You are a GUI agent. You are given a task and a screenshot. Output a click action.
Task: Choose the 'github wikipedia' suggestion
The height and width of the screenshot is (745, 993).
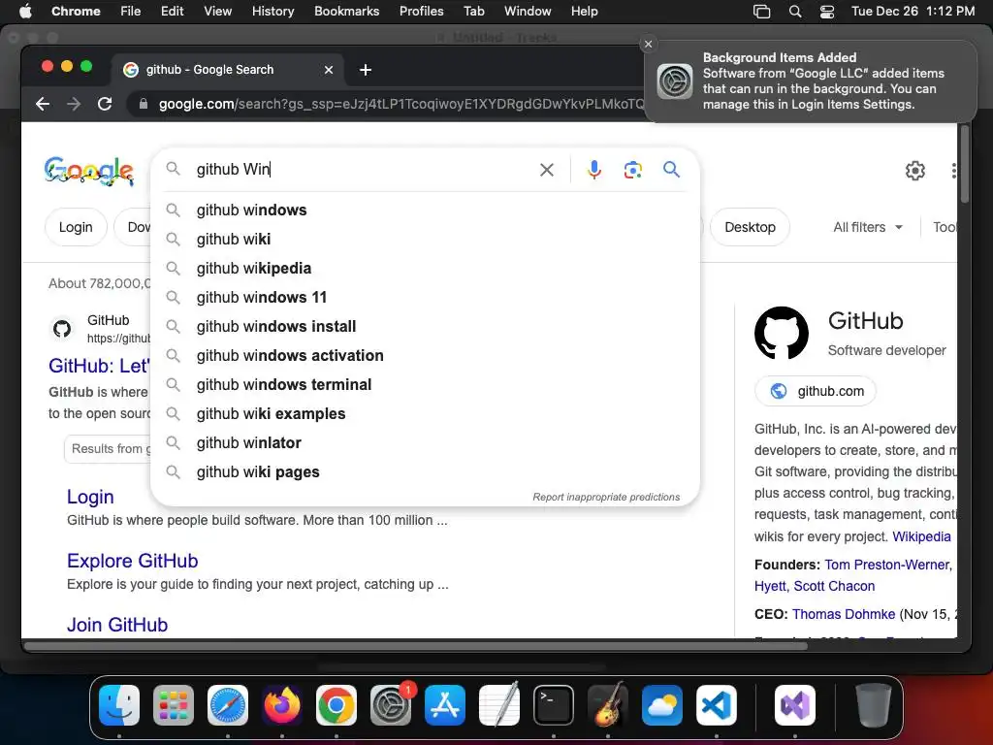tap(425, 268)
